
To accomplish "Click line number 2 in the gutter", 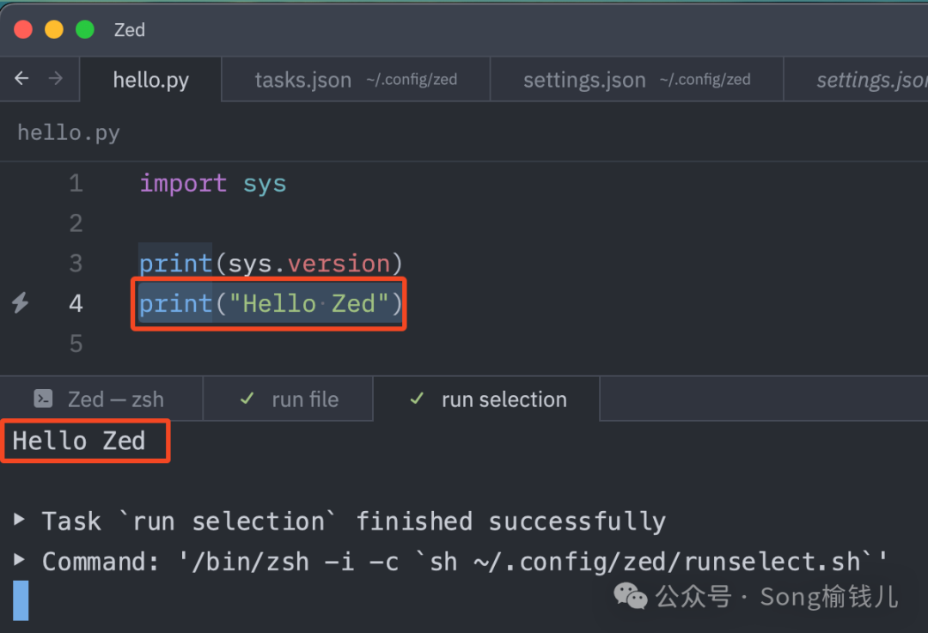I will point(76,223).
